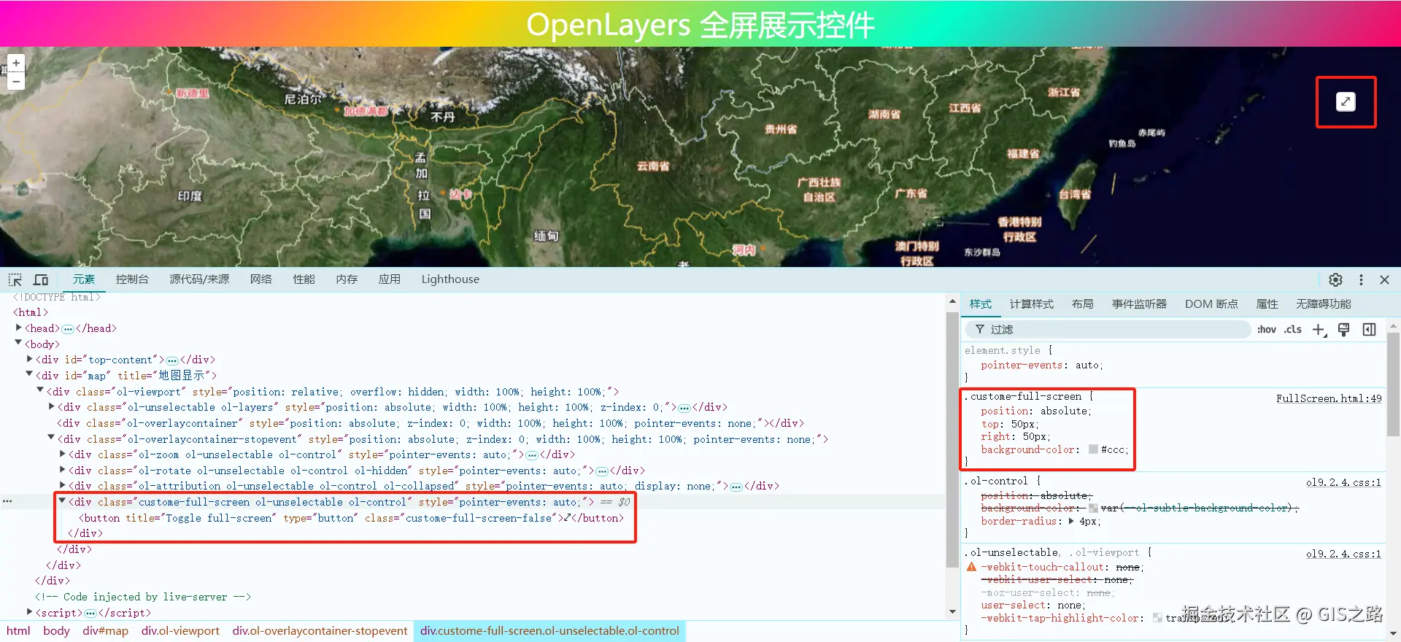1401x642 pixels.
Task: Toggle .cls class editor
Action: (1293, 330)
